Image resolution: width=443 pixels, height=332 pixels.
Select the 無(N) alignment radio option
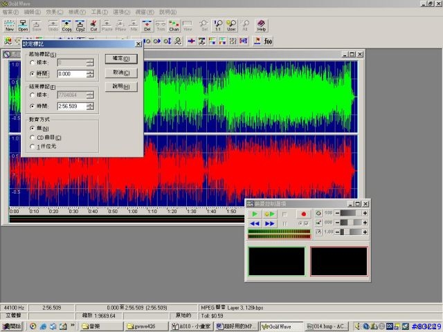tap(33, 128)
